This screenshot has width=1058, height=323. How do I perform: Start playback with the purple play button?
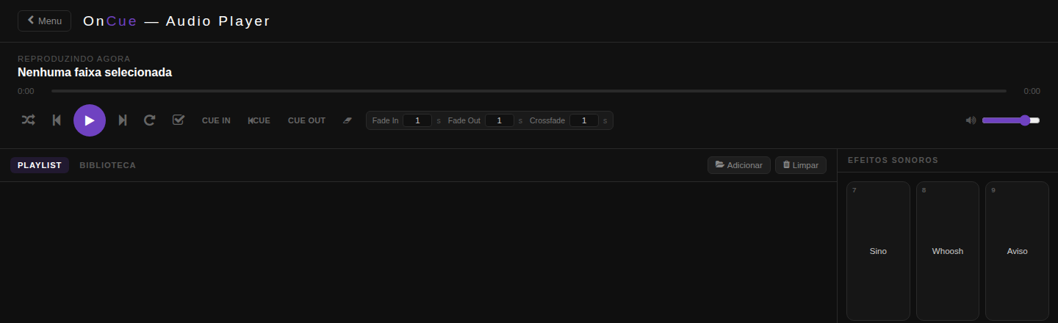click(x=90, y=120)
